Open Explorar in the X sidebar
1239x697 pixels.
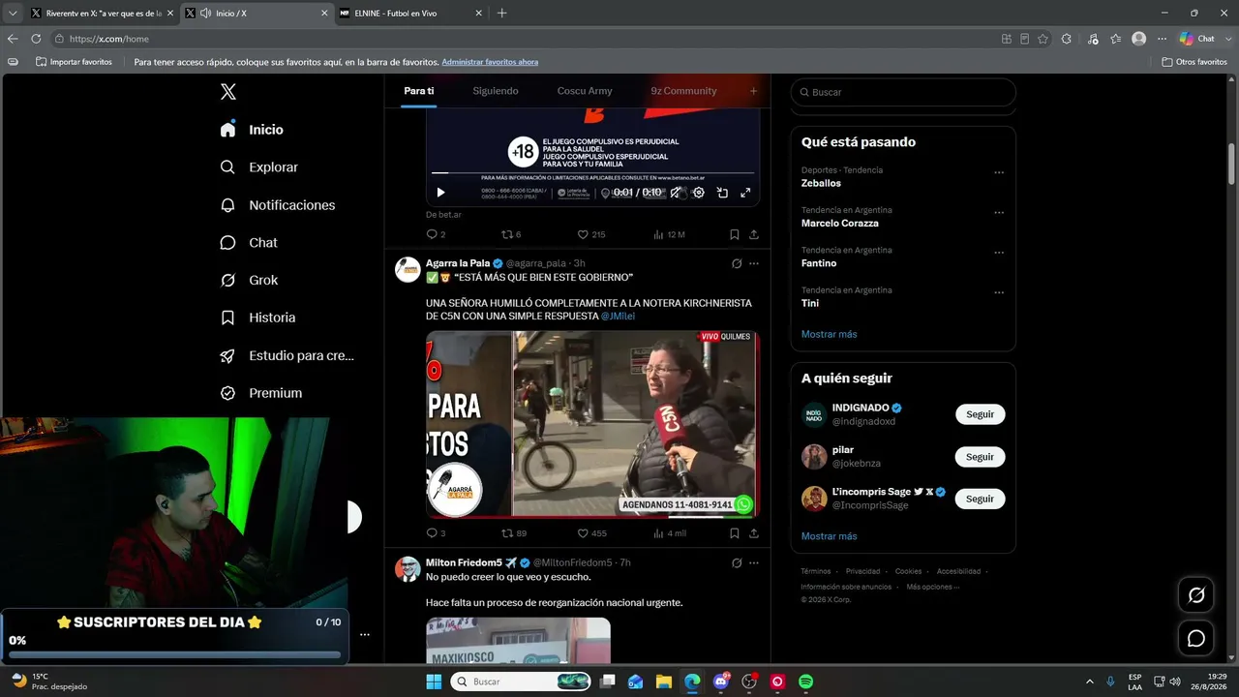coord(259,167)
